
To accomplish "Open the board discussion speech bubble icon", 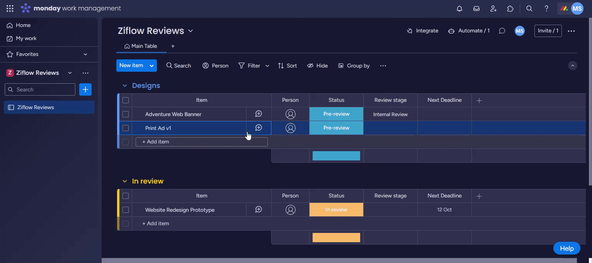I will coord(502,31).
